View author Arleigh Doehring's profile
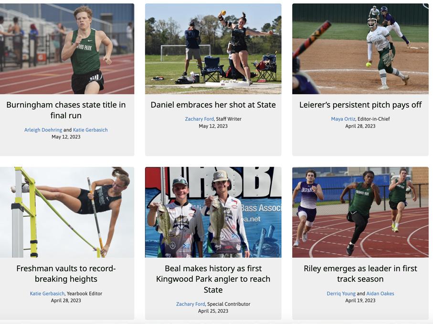The height and width of the screenshot is (324, 433). pyautogui.click(x=43, y=130)
